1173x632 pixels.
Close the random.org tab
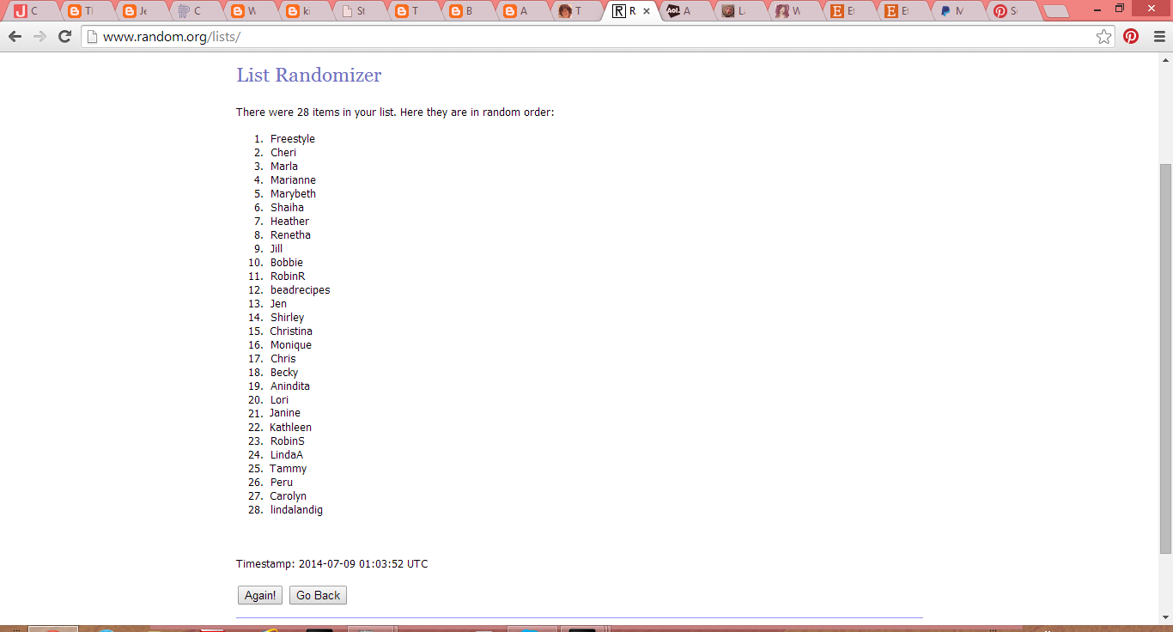(647, 11)
